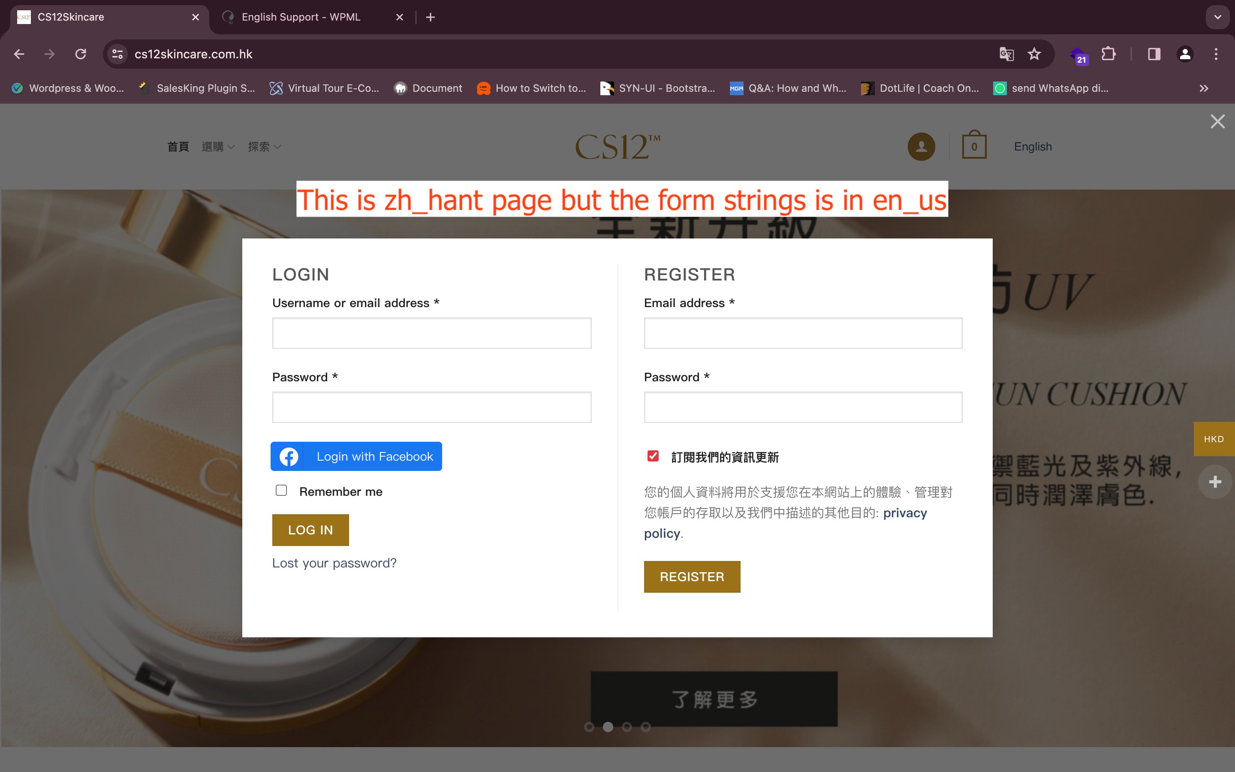Click the 首頁 menu item
The height and width of the screenshot is (772, 1235).
click(x=178, y=147)
